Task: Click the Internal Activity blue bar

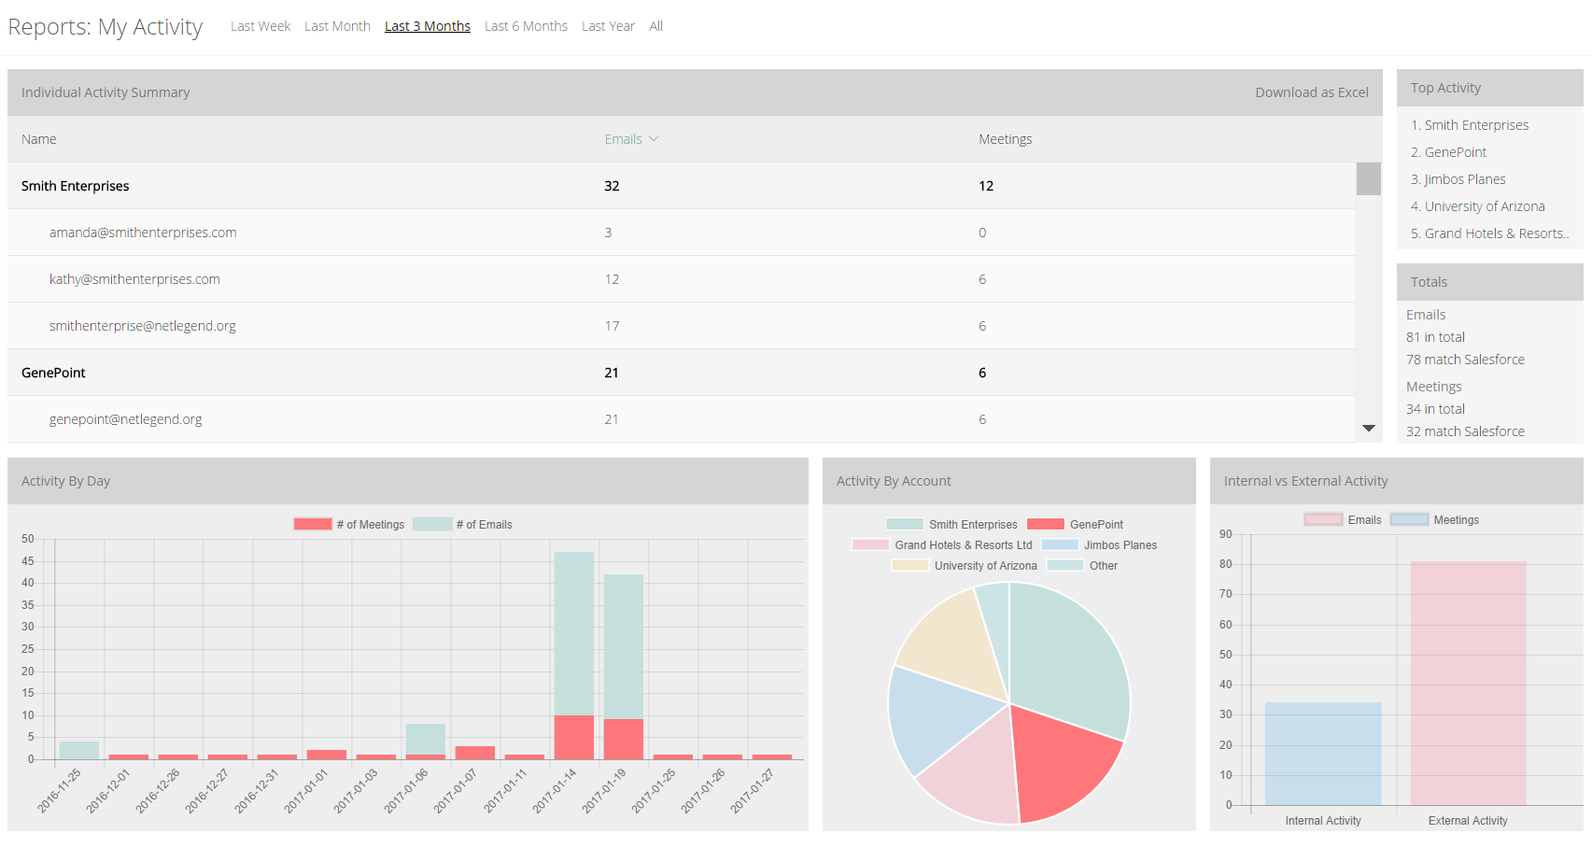Action: [x=1323, y=754]
